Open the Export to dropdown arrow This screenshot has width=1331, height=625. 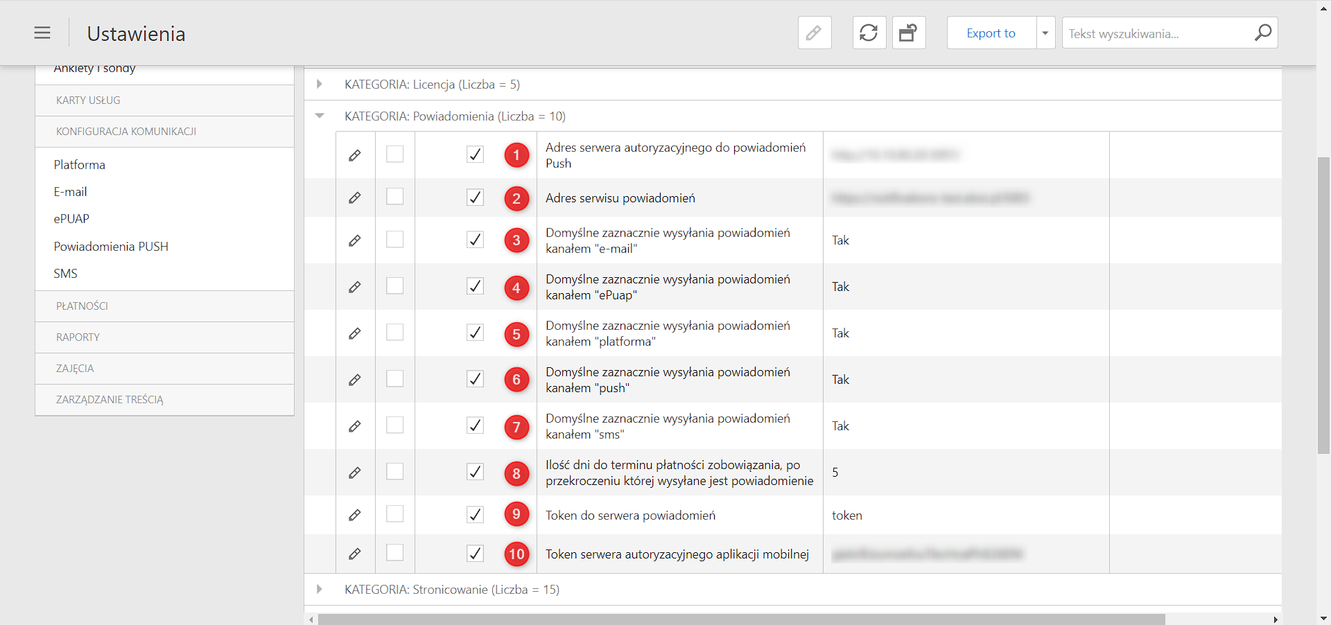pyautogui.click(x=1045, y=33)
